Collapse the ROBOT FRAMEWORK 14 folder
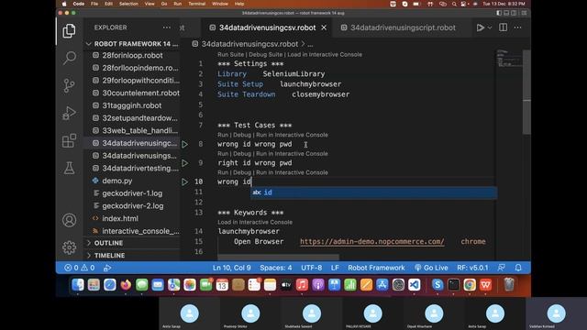 pos(132,44)
